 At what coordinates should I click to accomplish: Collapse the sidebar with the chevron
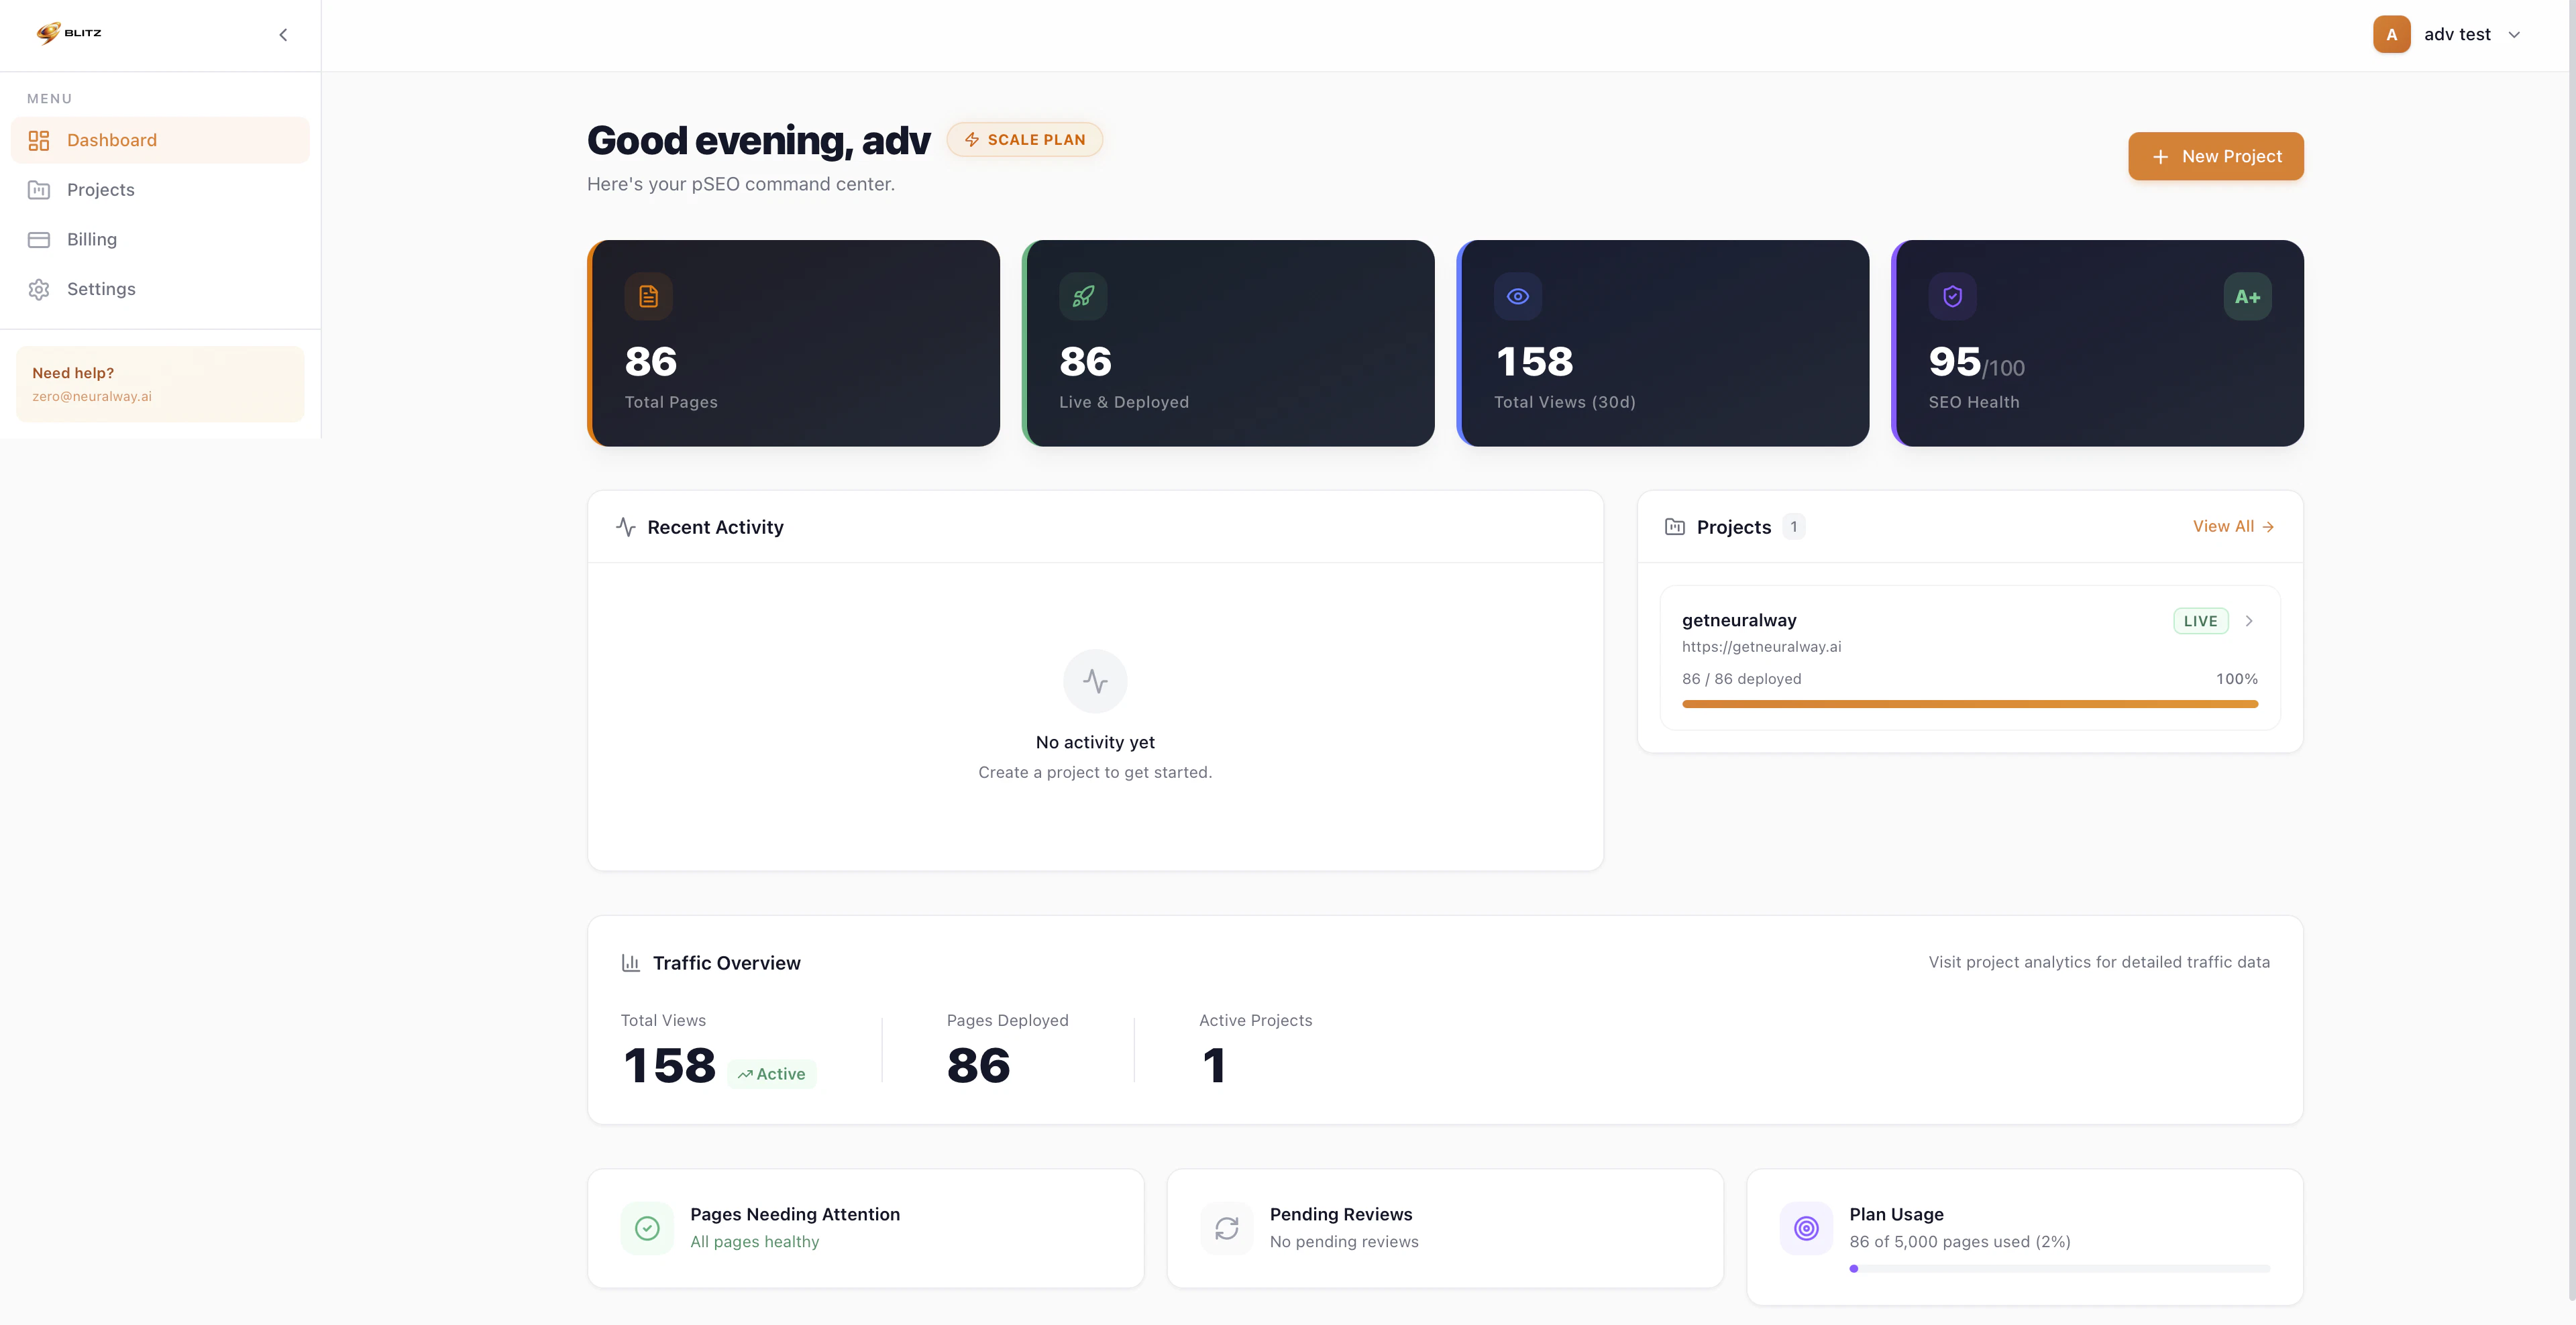coord(283,35)
